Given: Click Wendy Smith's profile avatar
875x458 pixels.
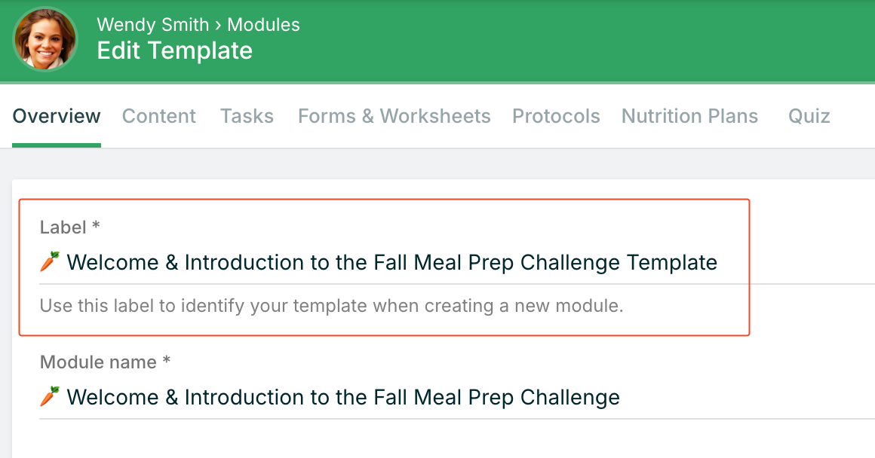Looking at the screenshot, I should (x=45, y=39).
